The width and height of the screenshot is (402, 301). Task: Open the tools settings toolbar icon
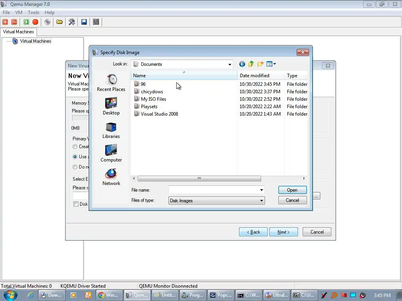(x=72, y=22)
